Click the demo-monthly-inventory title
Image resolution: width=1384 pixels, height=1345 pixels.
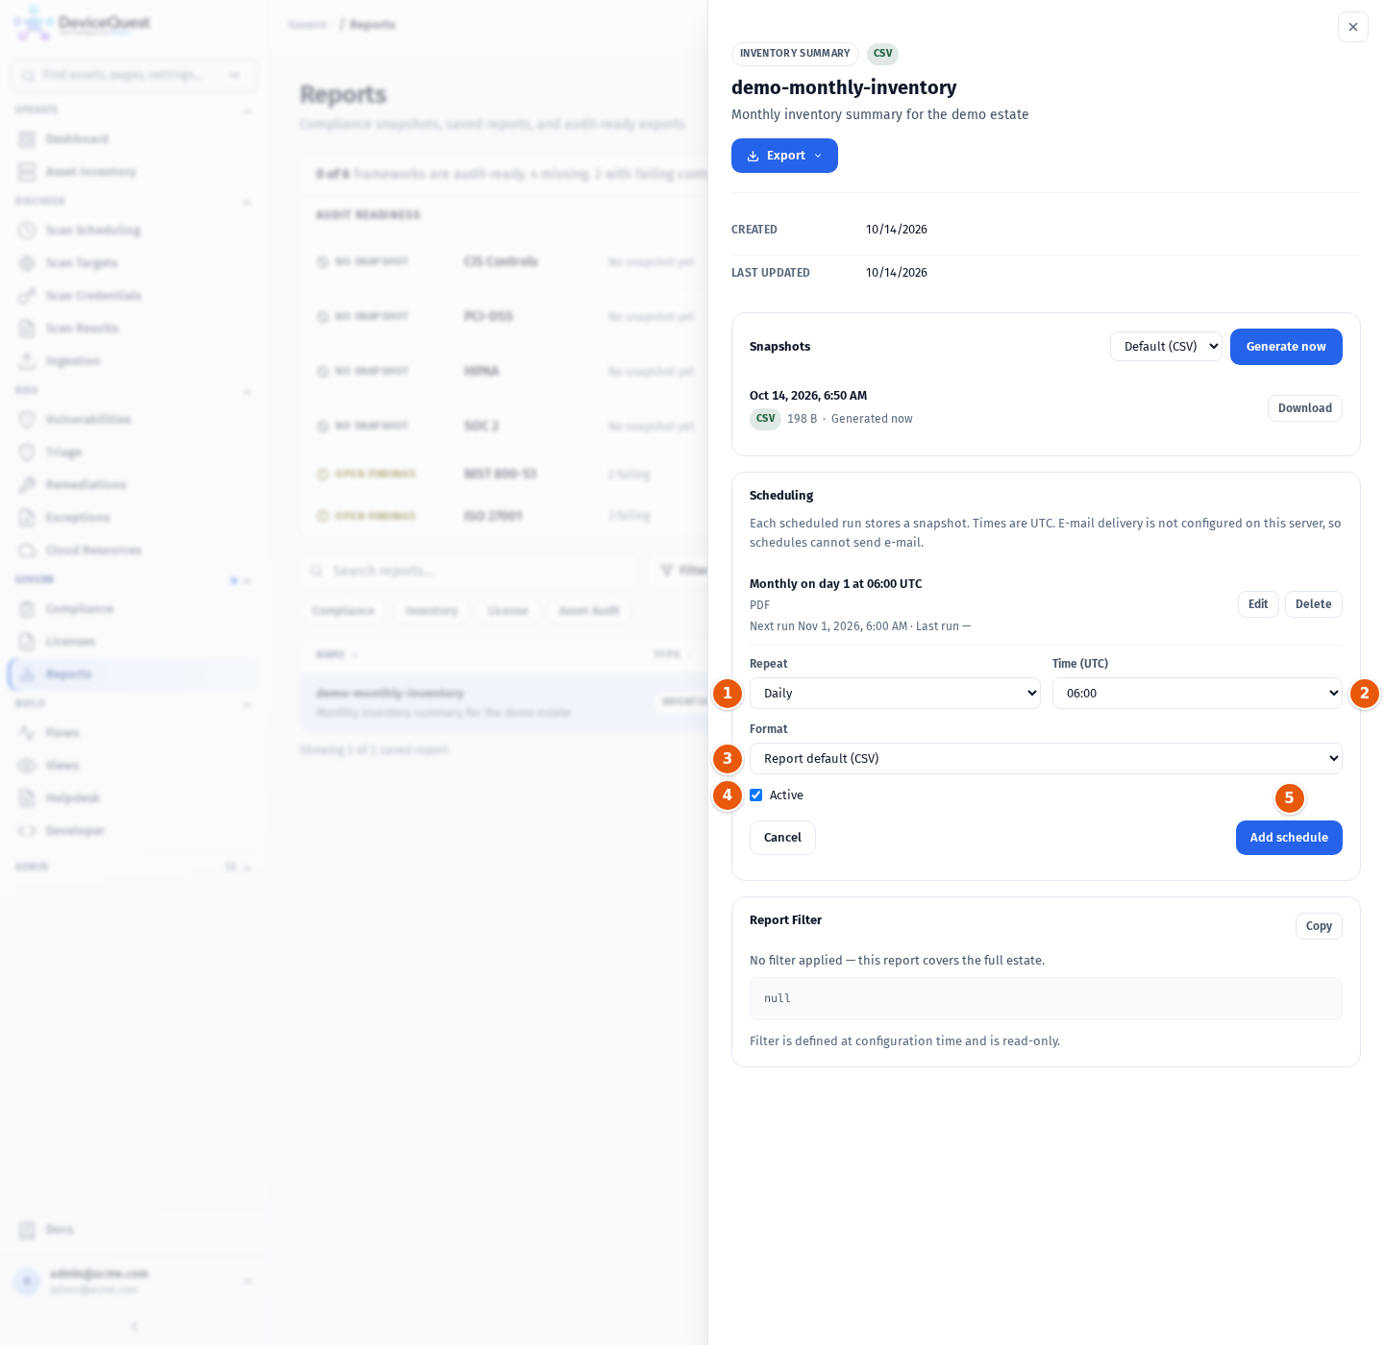[x=844, y=87]
